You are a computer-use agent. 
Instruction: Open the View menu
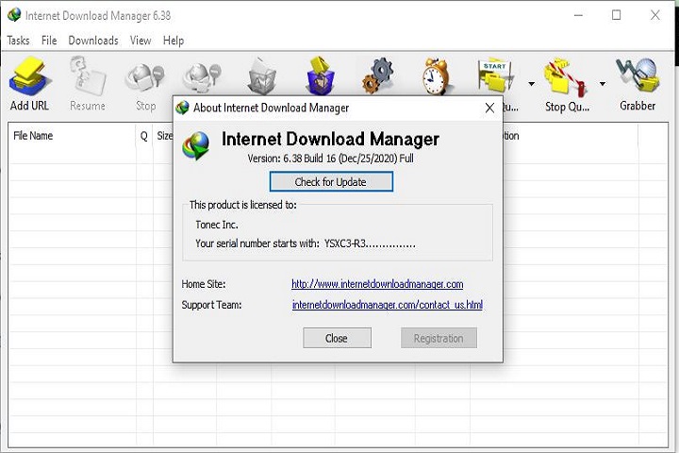pos(141,41)
